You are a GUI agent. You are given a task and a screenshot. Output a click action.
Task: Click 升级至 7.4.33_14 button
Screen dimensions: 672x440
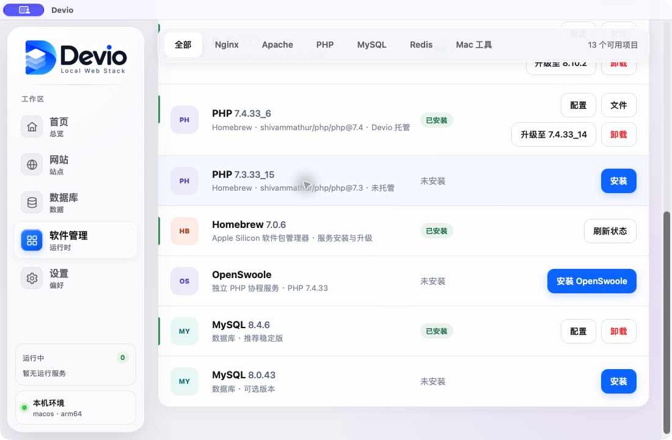coord(553,134)
